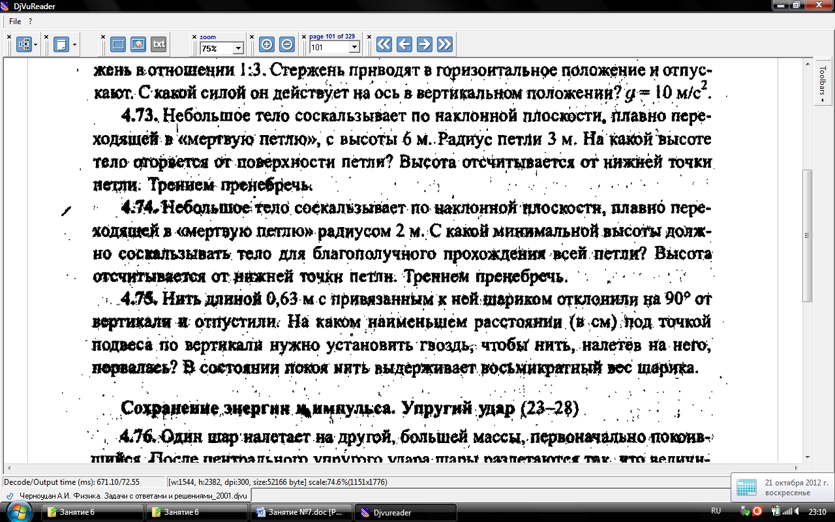Switch to first 'Занятие 6' taskbar window
The height and width of the screenshot is (522, 835).
[x=92, y=512]
